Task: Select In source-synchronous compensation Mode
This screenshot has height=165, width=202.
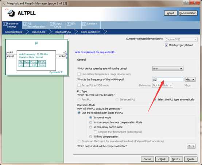Action: [x=91, y=122]
